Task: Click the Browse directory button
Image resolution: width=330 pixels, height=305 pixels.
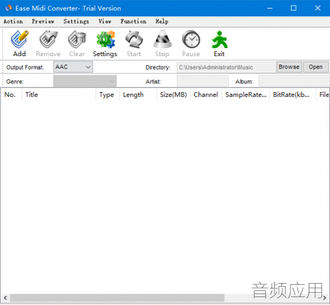Action: tap(289, 67)
